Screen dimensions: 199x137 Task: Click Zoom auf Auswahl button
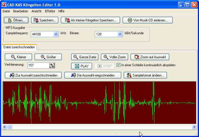click(x=150, y=57)
